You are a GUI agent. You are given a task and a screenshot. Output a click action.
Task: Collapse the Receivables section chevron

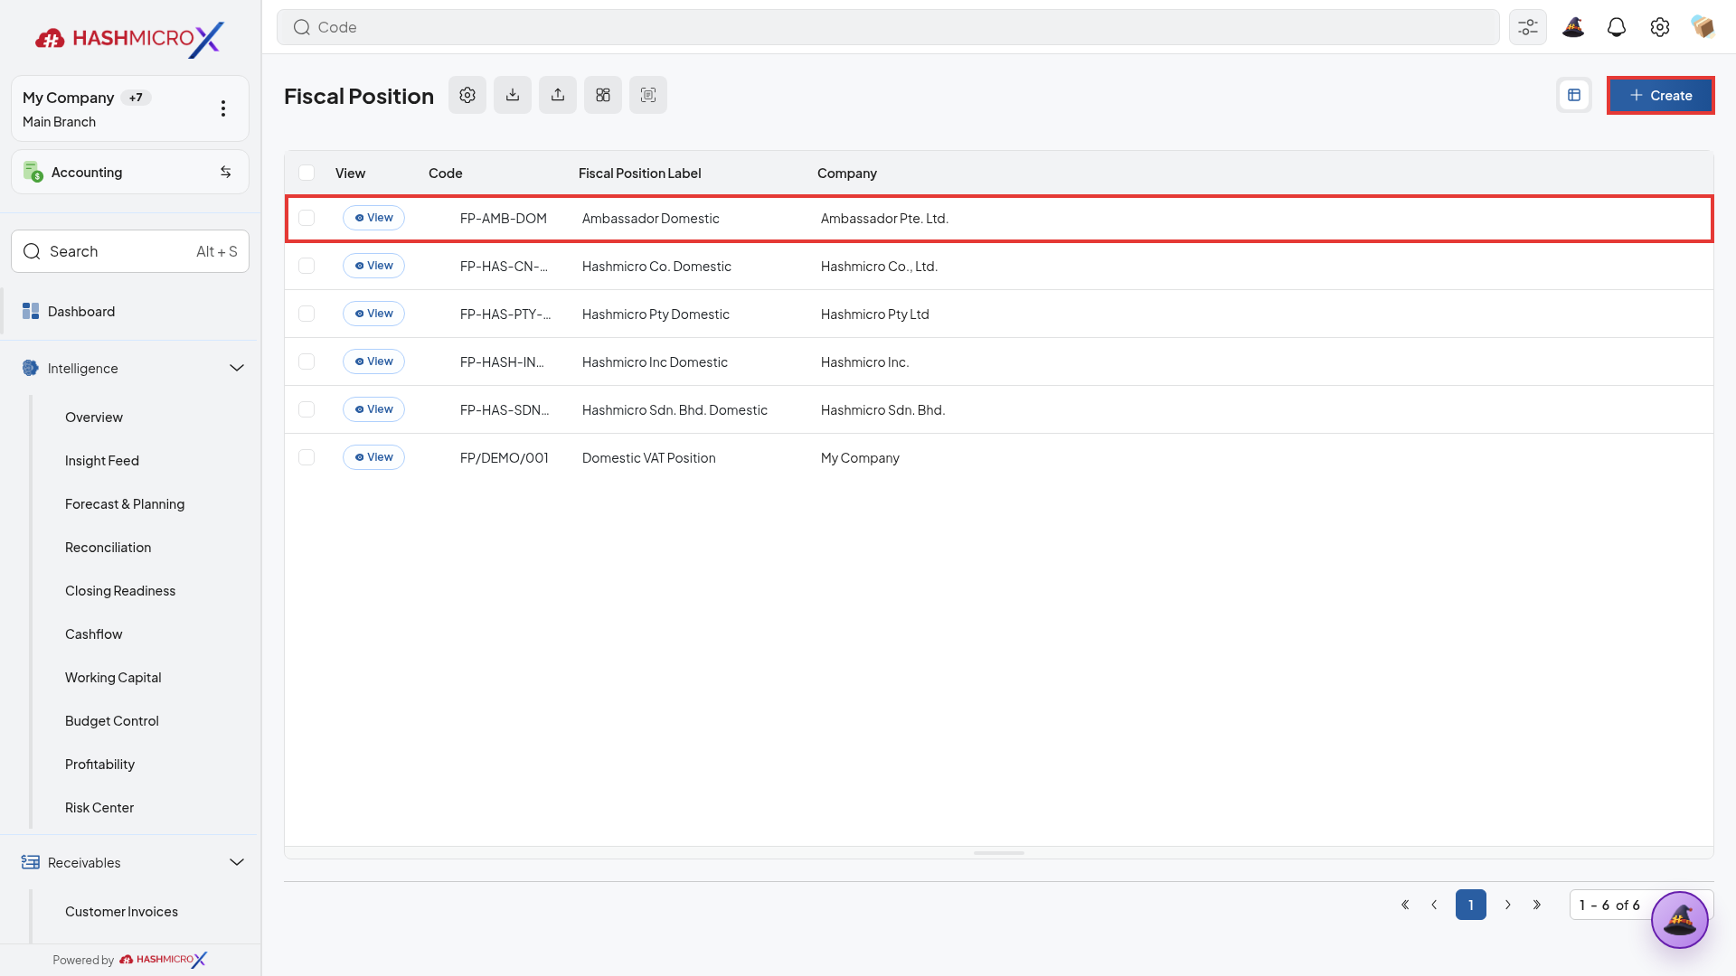[237, 862]
